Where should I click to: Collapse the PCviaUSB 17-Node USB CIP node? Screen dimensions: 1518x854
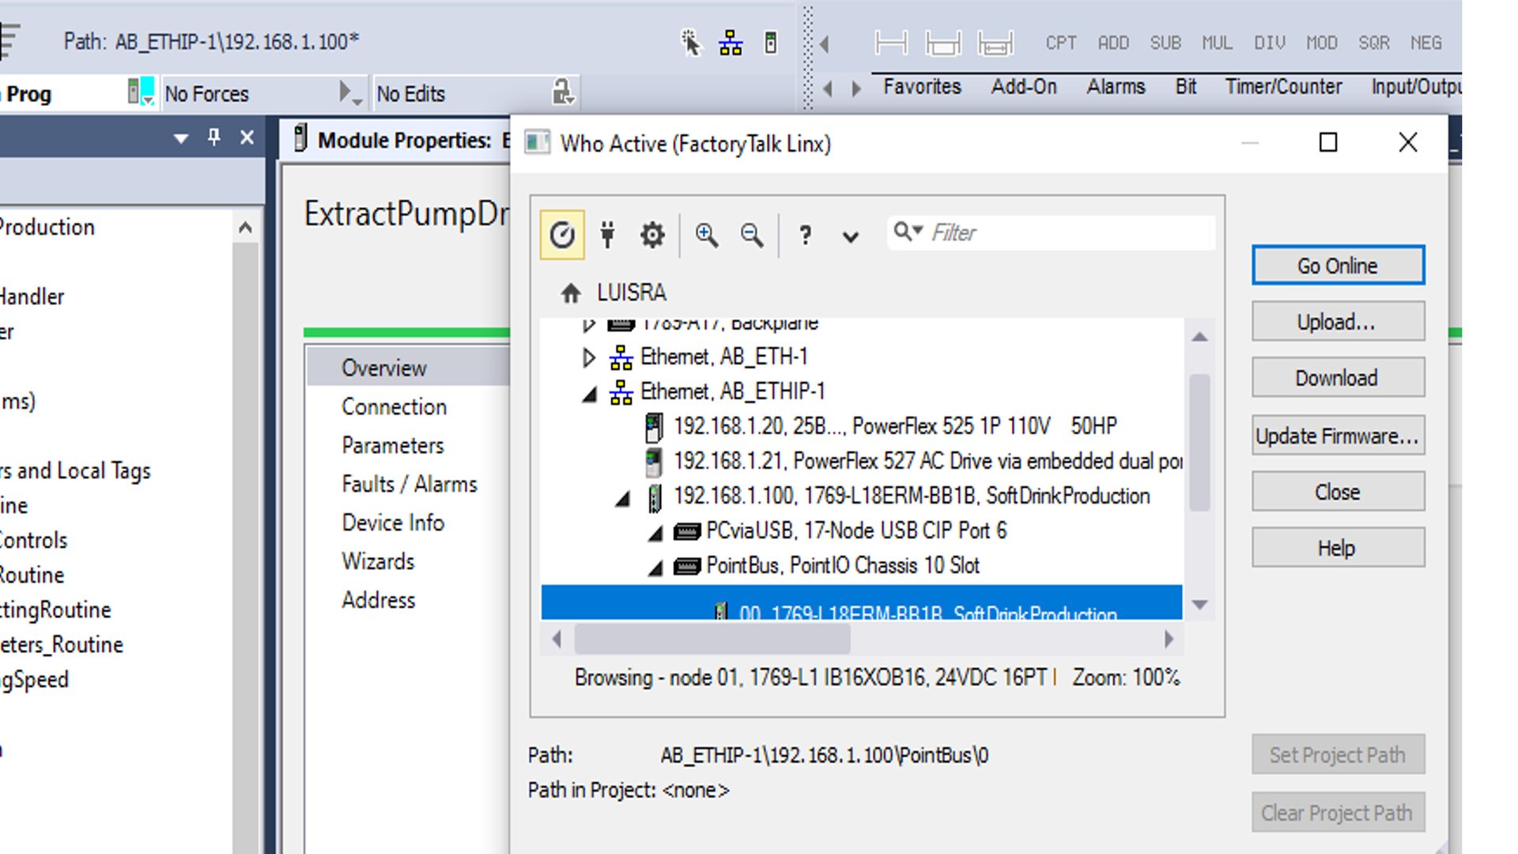(655, 533)
